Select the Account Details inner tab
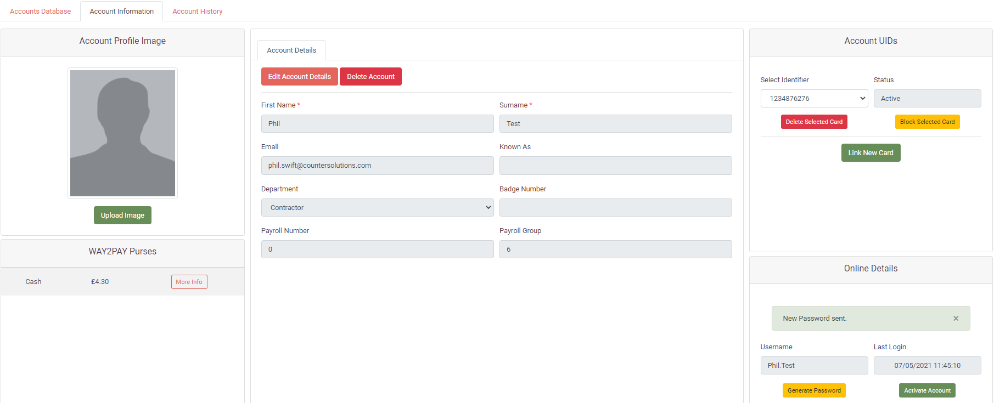 coord(291,50)
